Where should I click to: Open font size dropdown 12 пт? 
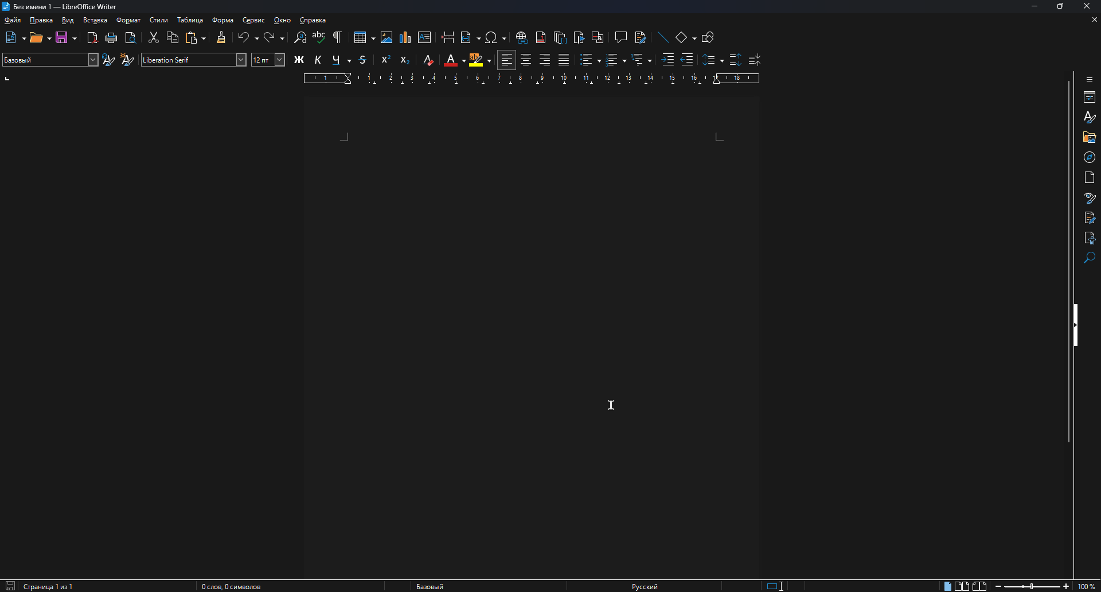coord(279,60)
